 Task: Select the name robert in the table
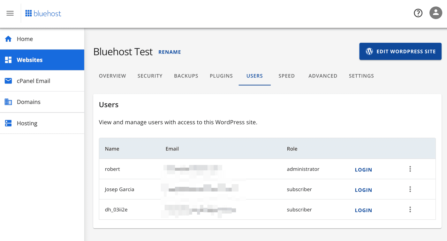tap(112, 169)
